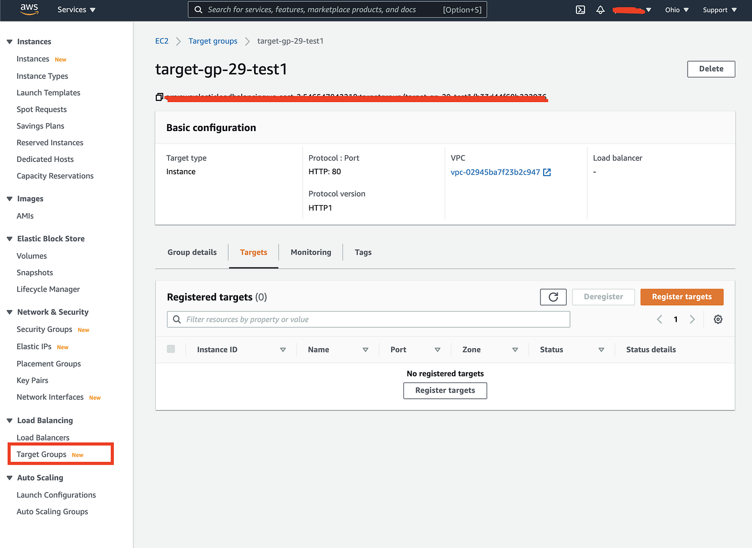
Task: Sort by Name column arrow
Action: click(365, 350)
